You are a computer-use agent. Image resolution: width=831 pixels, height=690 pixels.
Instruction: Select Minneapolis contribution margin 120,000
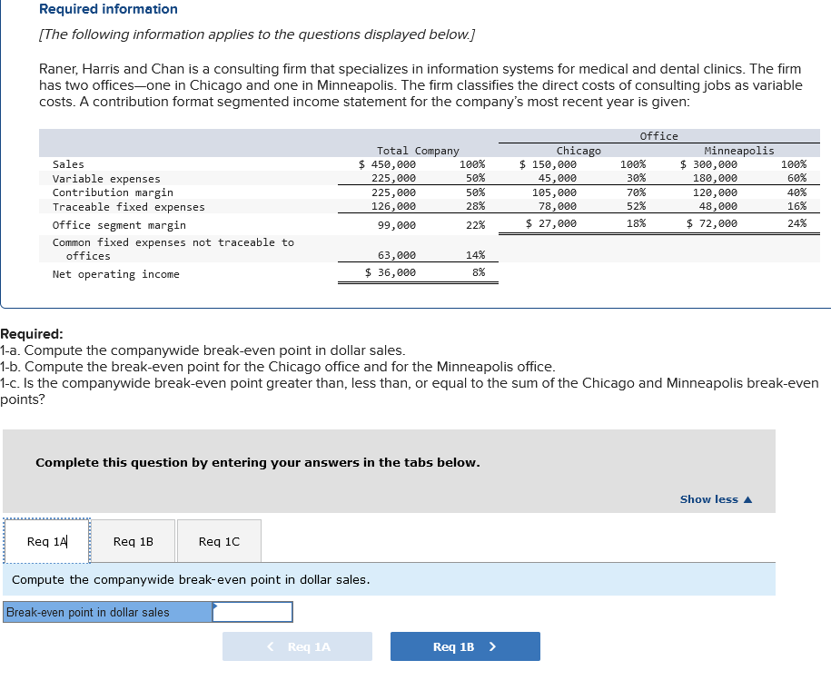[715, 192]
